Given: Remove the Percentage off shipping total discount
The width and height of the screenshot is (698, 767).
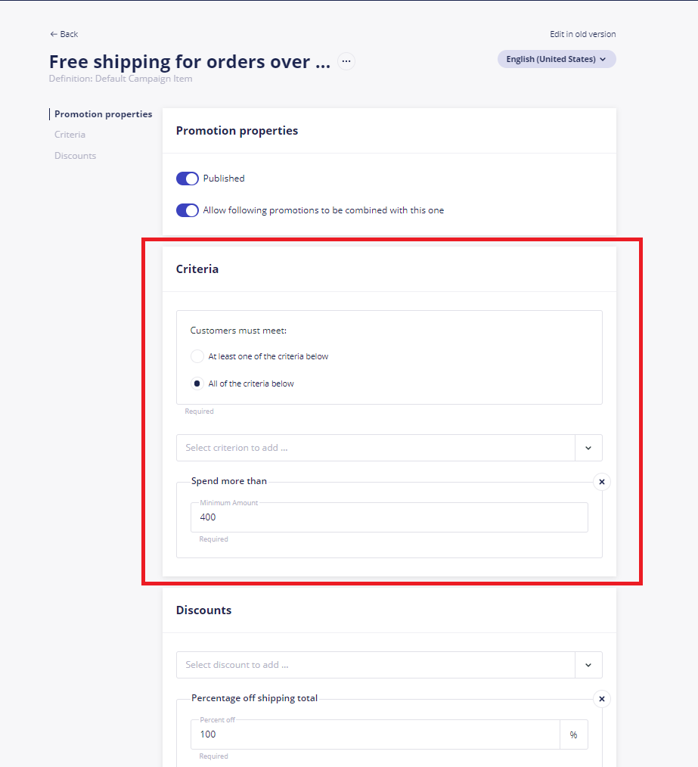Looking at the screenshot, I should 602,699.
